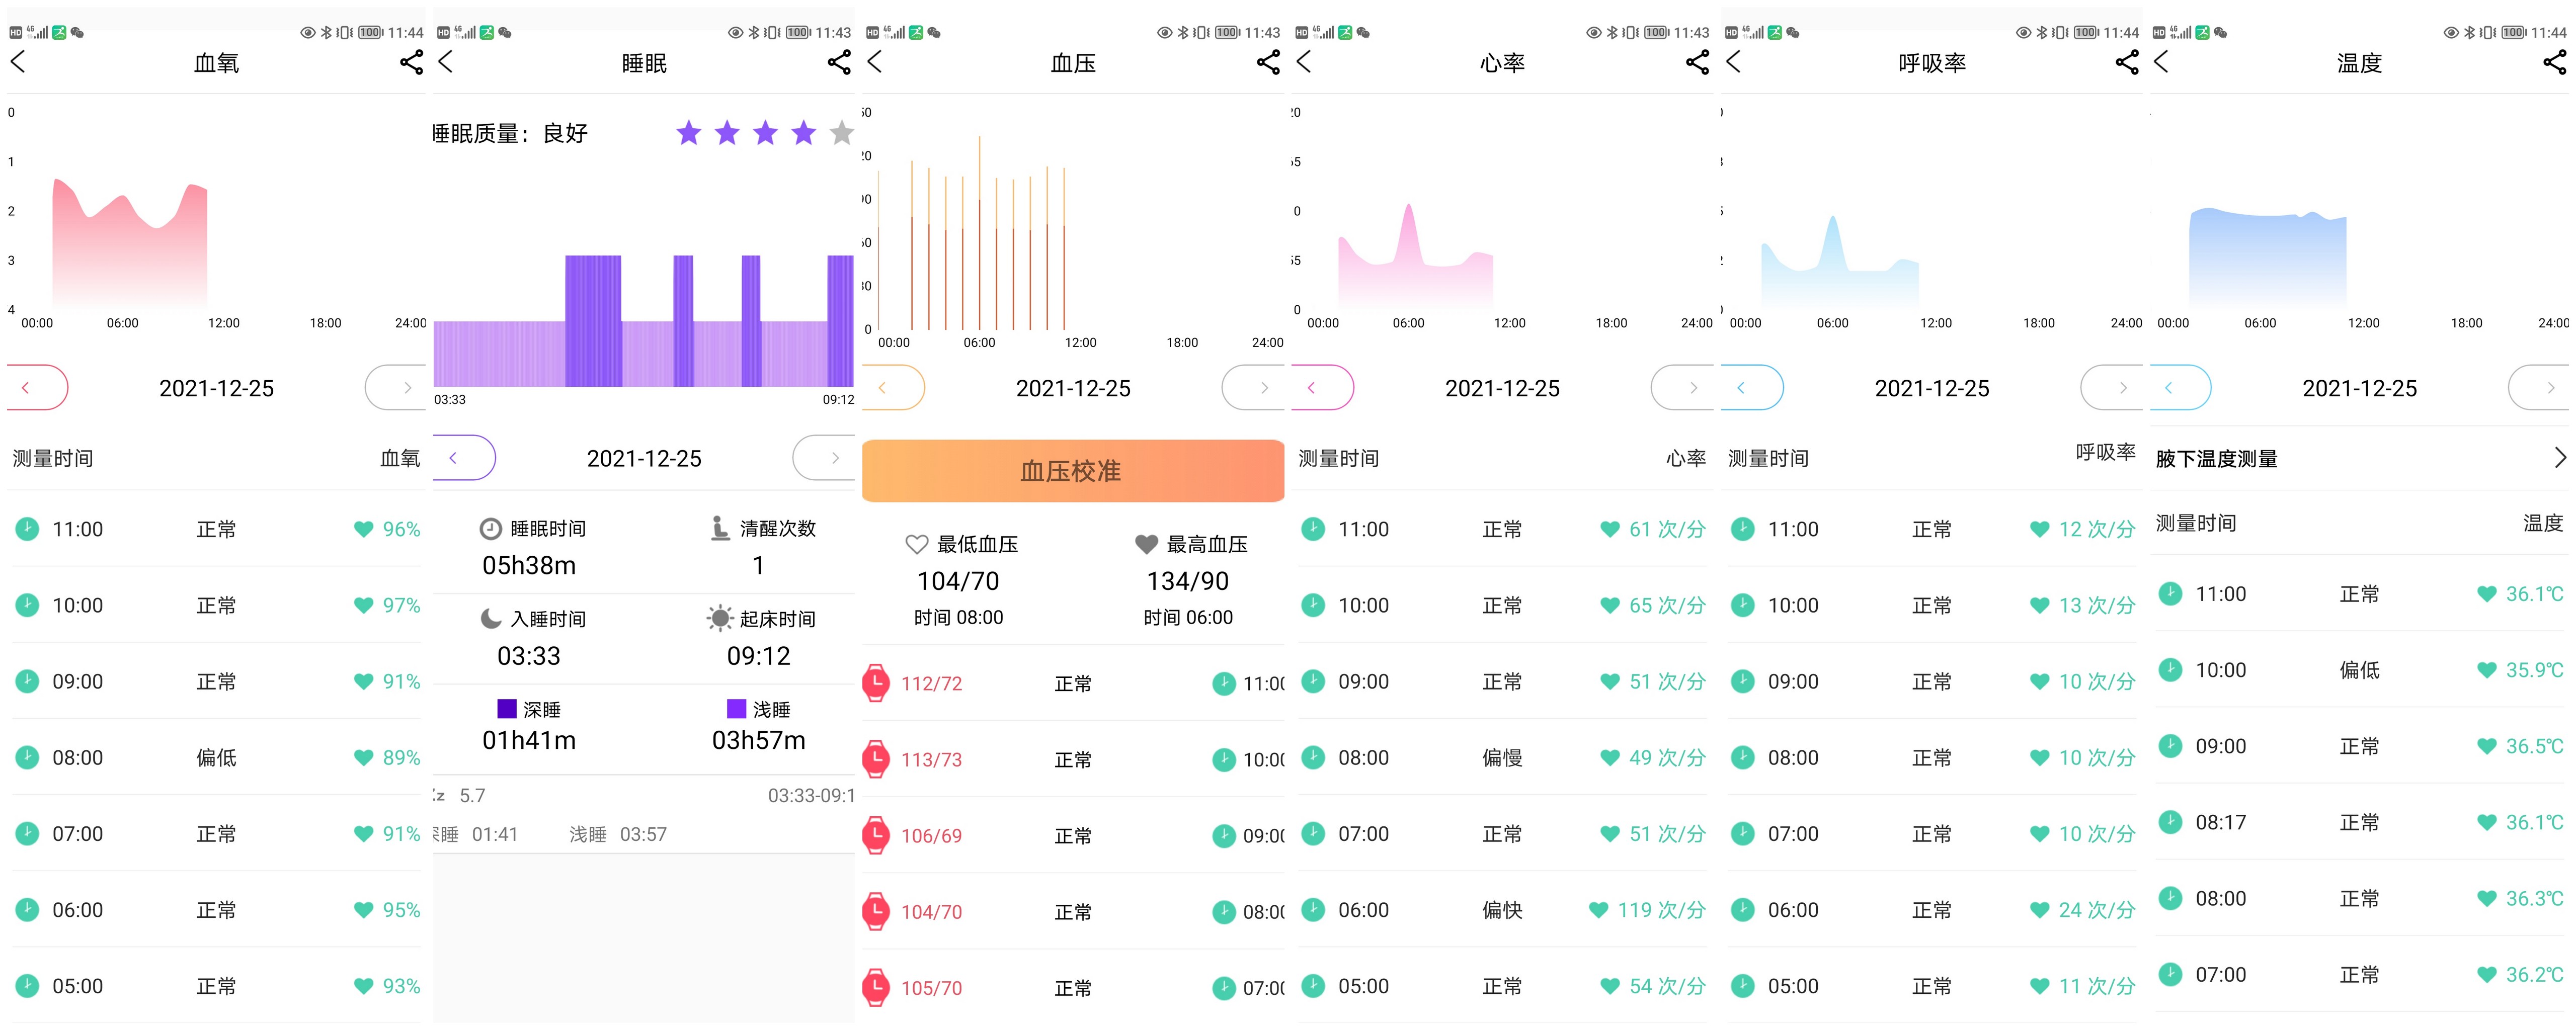Tap the back arrow on the 呼吸率 screen
Image resolution: width=2576 pixels, height=1030 pixels.
click(1733, 62)
